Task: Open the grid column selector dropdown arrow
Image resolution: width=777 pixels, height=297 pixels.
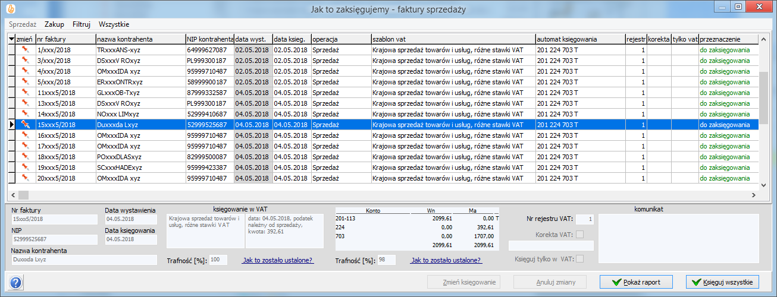Action: pyautogui.click(x=12, y=39)
